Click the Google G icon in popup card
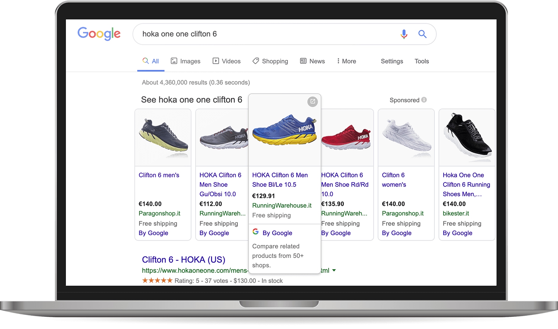Image resolution: width=558 pixels, height=329 pixels. coord(256,232)
